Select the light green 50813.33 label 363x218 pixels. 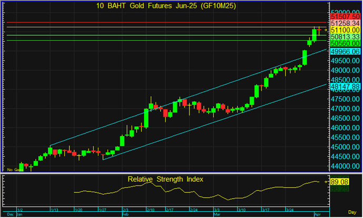pos(345,38)
